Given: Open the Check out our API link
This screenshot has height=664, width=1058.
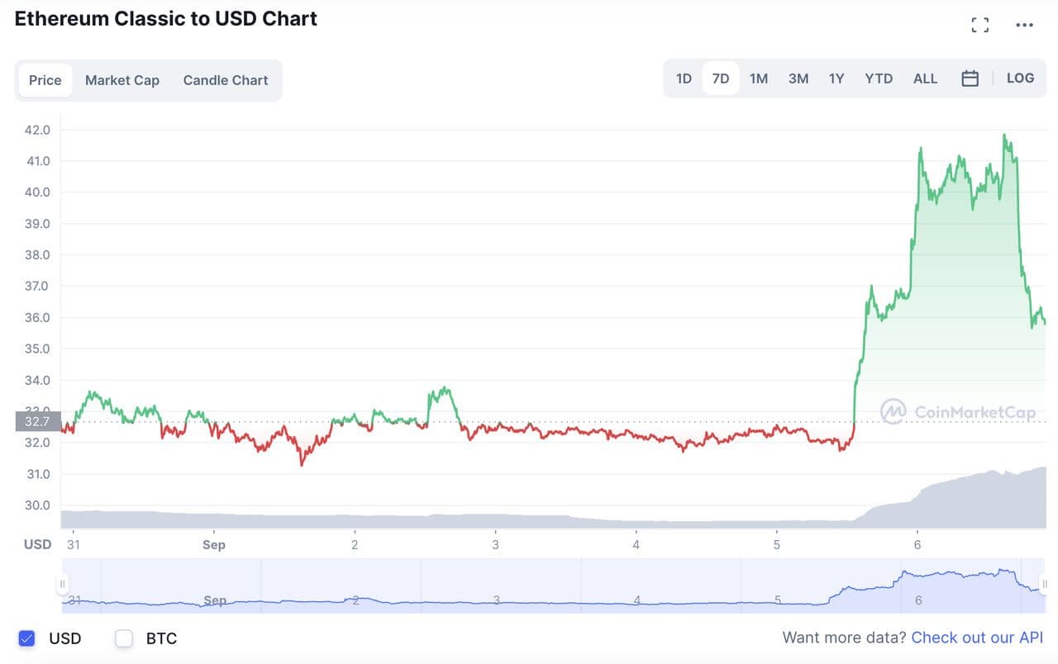Looking at the screenshot, I should coord(977,638).
